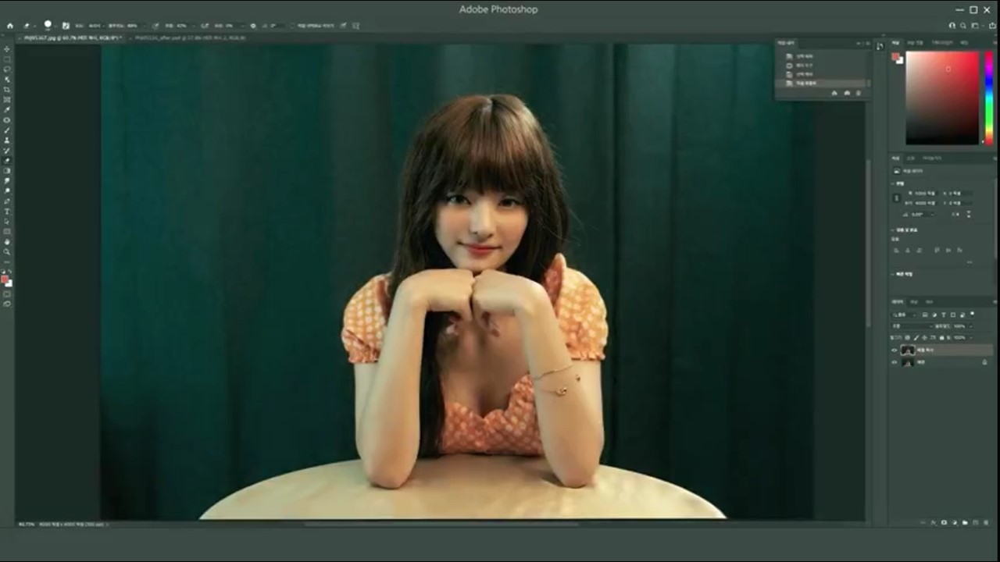Open the search icon at top right

coord(963,26)
